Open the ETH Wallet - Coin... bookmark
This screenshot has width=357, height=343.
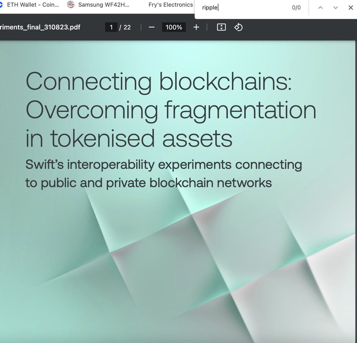[x=33, y=5]
